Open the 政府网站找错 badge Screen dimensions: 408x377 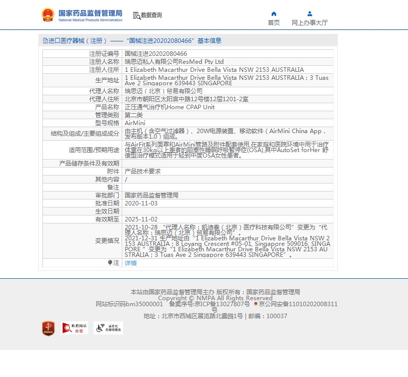click(x=75, y=328)
